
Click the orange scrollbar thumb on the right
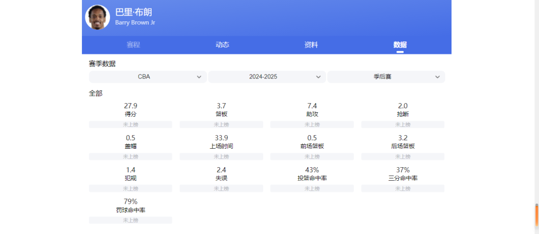coord(536,214)
